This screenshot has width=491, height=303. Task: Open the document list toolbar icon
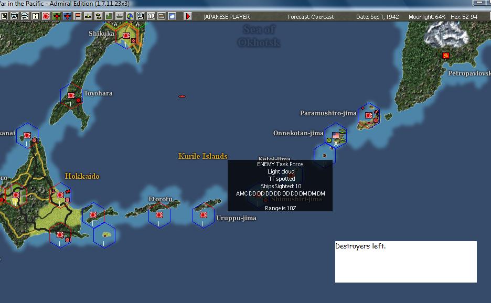tap(4, 16)
